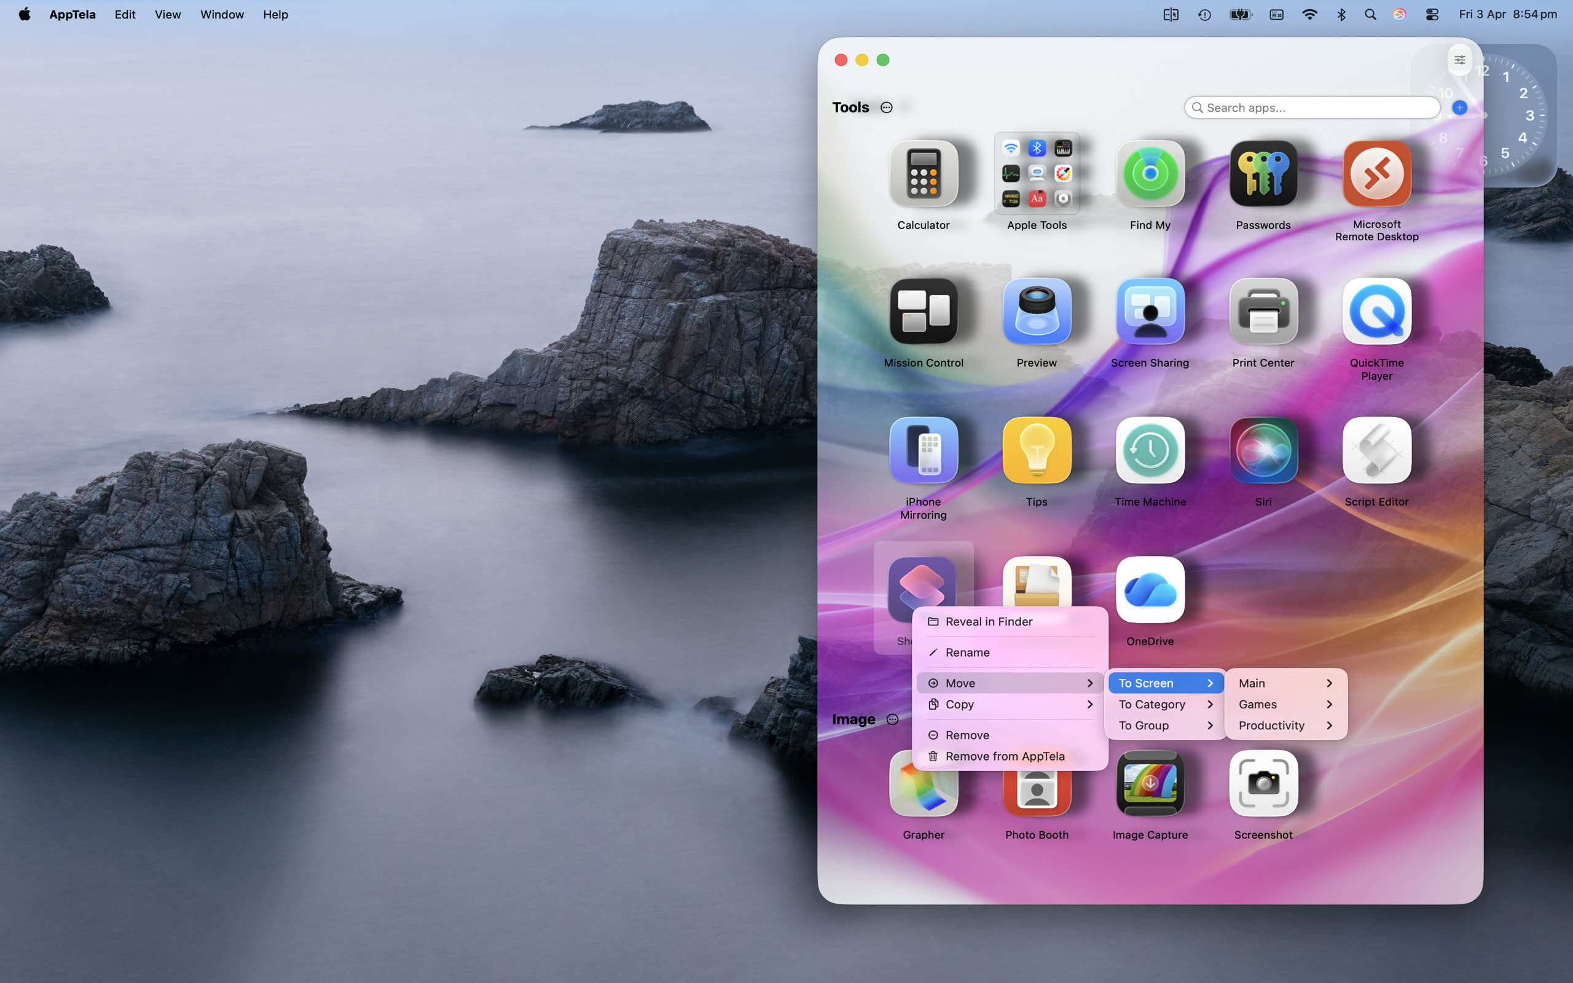Image resolution: width=1573 pixels, height=983 pixels.
Task: Open the Apple Tools folder group
Action: click(1036, 174)
